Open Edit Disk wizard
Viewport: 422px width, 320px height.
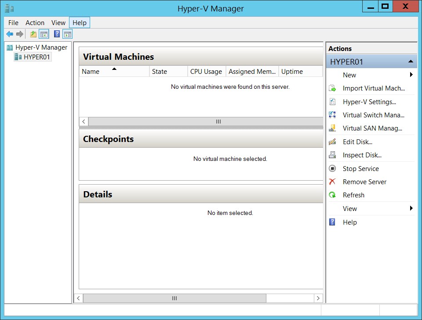[357, 142]
